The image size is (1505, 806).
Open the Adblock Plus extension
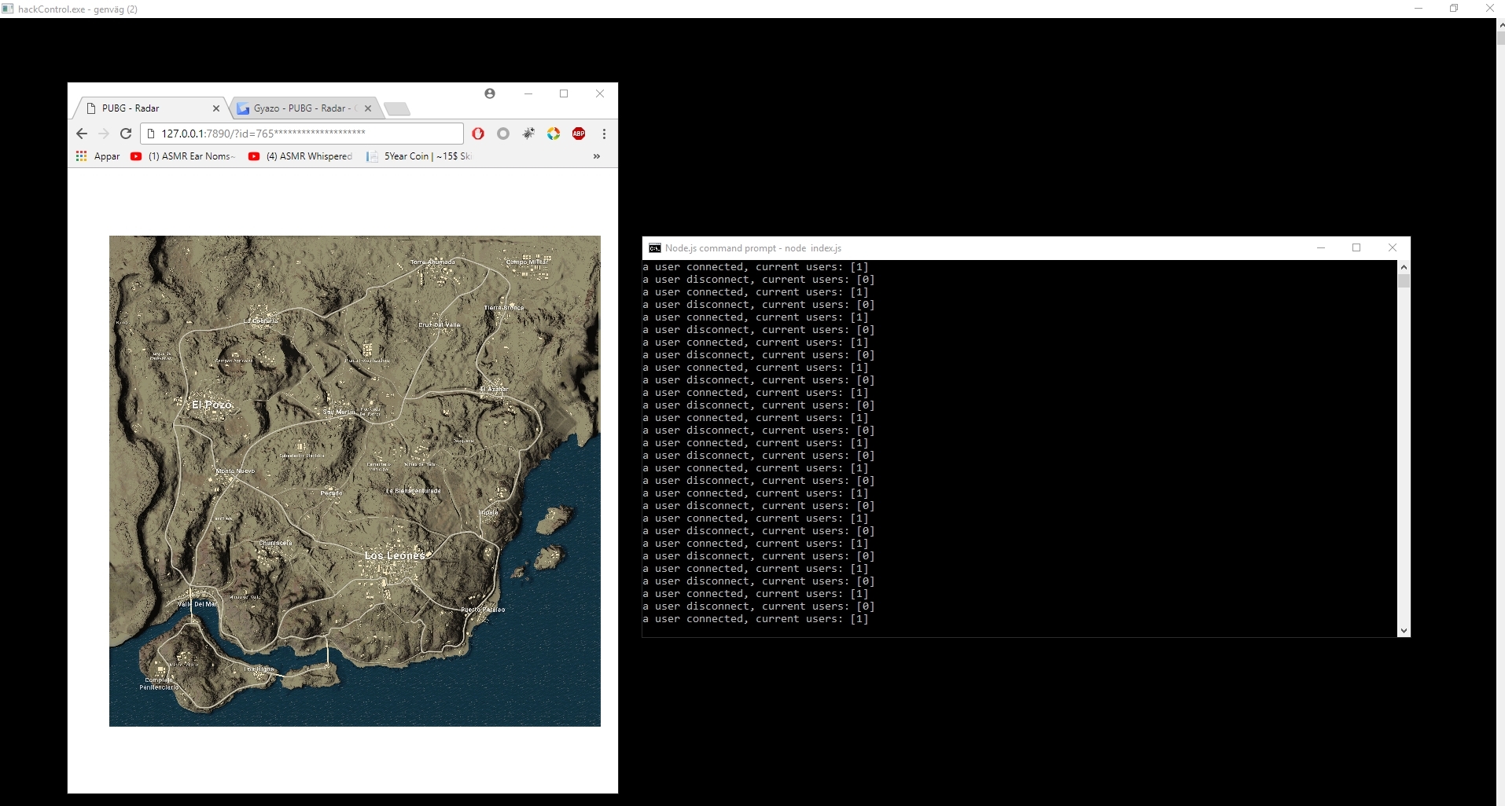[x=579, y=134]
